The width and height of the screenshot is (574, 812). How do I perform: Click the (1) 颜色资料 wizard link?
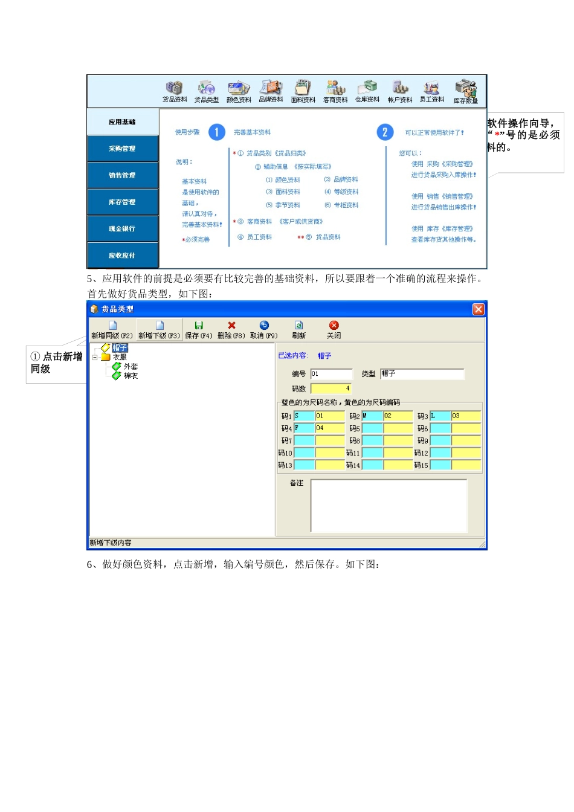(x=283, y=180)
